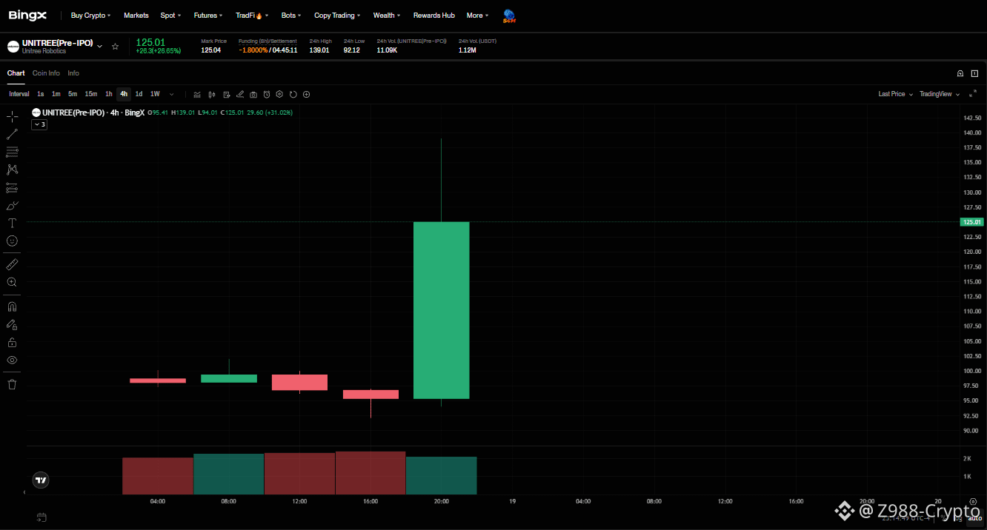Expand the UNITREE(Pre-IPO) pair selector
This screenshot has height=530, width=987.
click(100, 46)
